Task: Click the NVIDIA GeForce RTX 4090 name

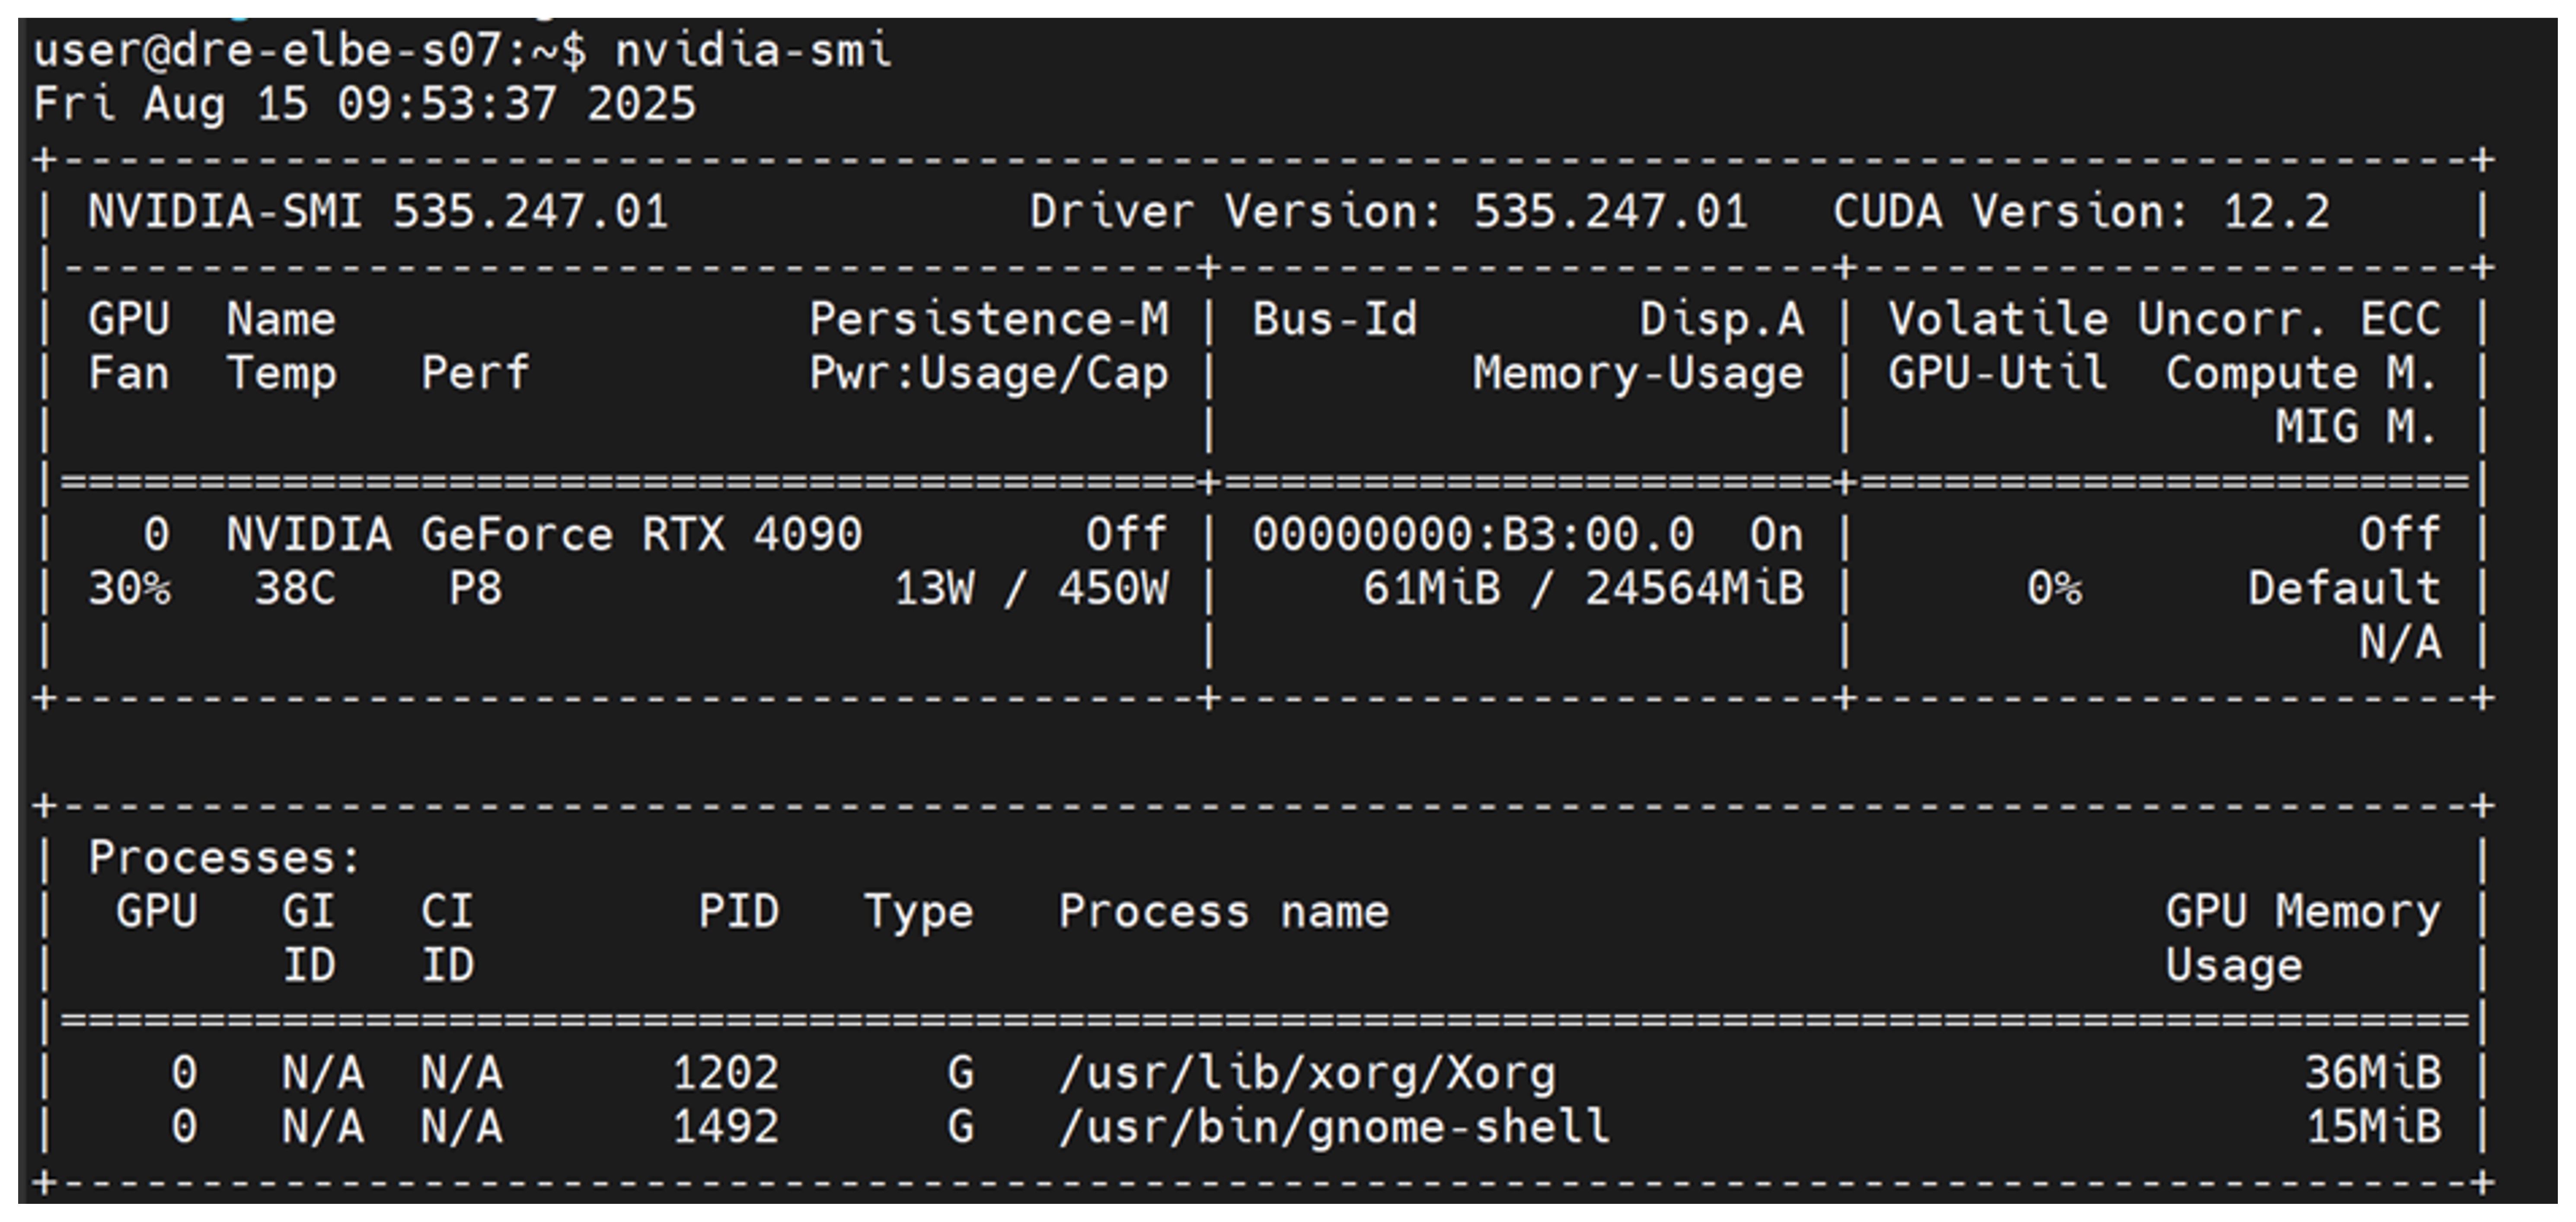Action: (x=544, y=535)
